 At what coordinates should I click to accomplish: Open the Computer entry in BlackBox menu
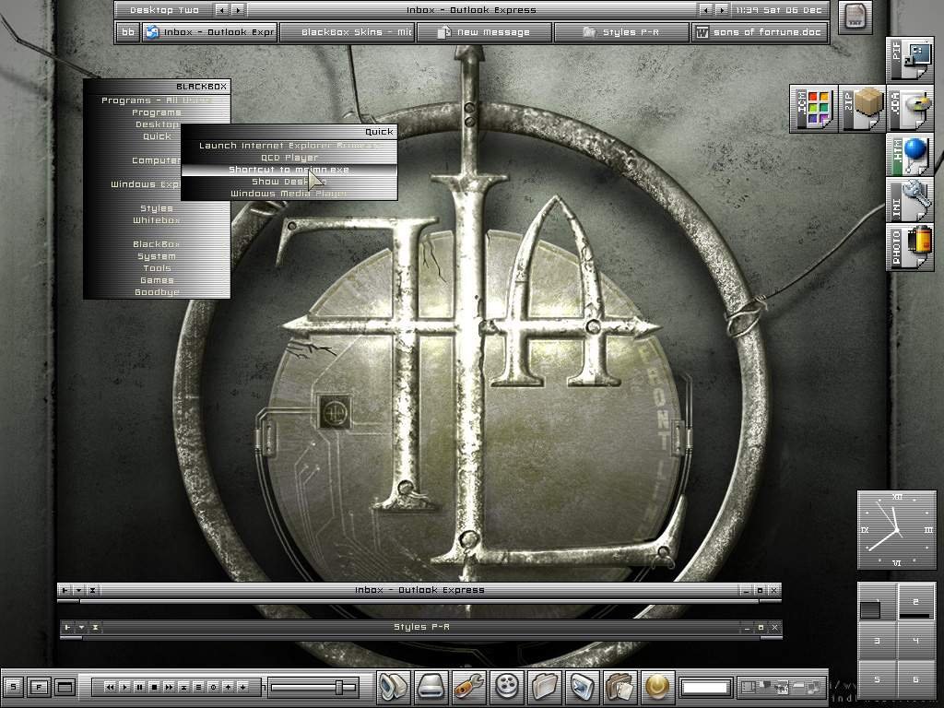157,160
